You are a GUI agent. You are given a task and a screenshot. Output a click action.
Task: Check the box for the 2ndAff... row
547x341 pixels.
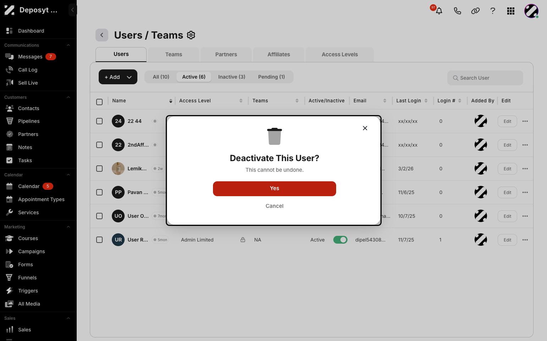pyautogui.click(x=99, y=145)
